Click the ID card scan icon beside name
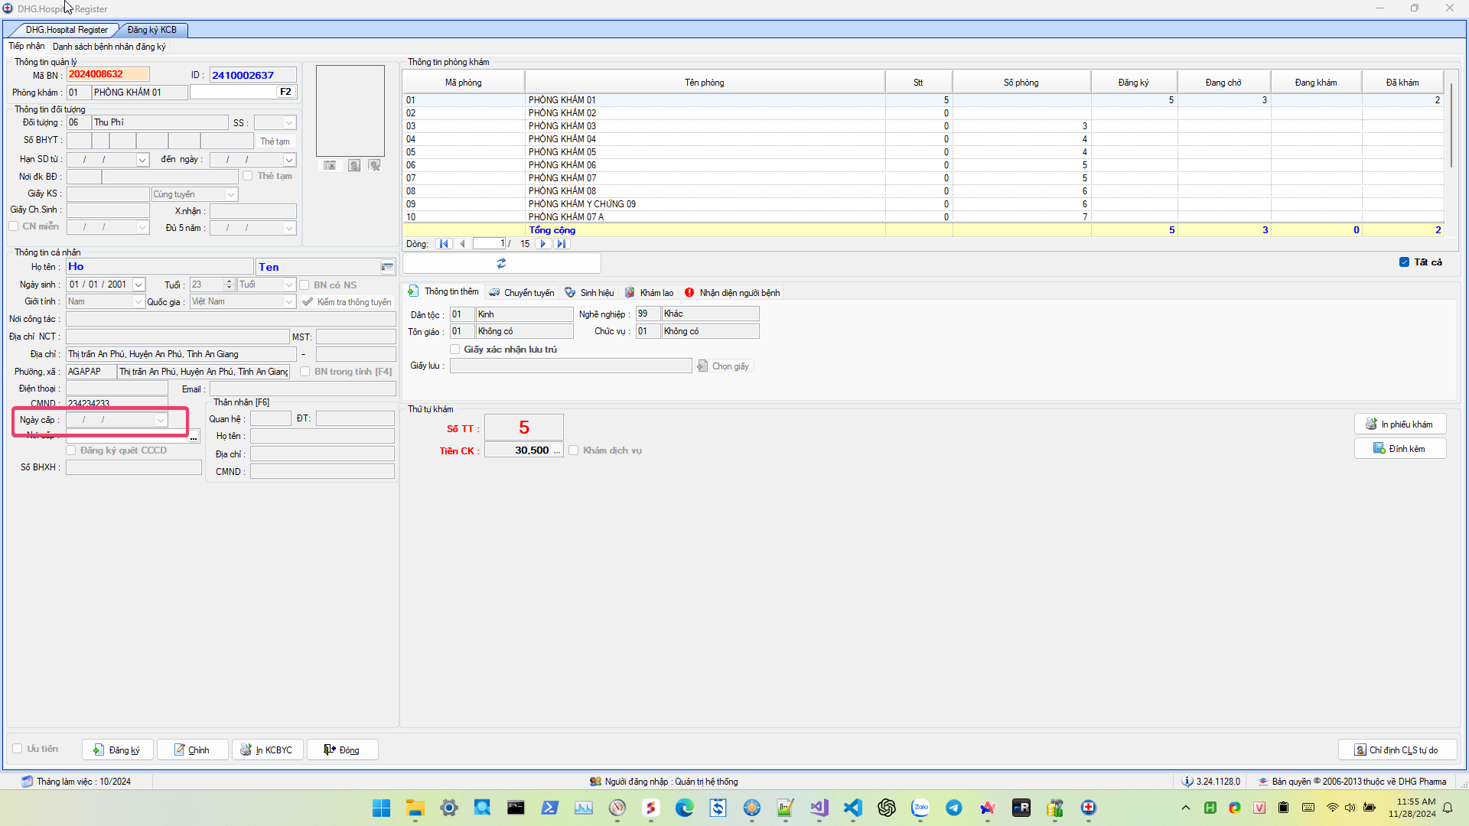The image size is (1469, 826). (x=387, y=267)
